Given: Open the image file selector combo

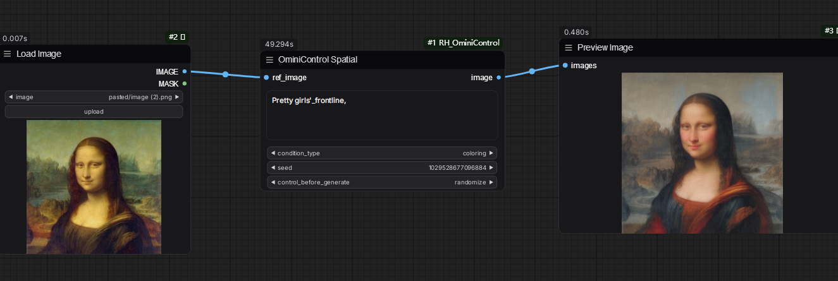Looking at the screenshot, I should click(94, 97).
